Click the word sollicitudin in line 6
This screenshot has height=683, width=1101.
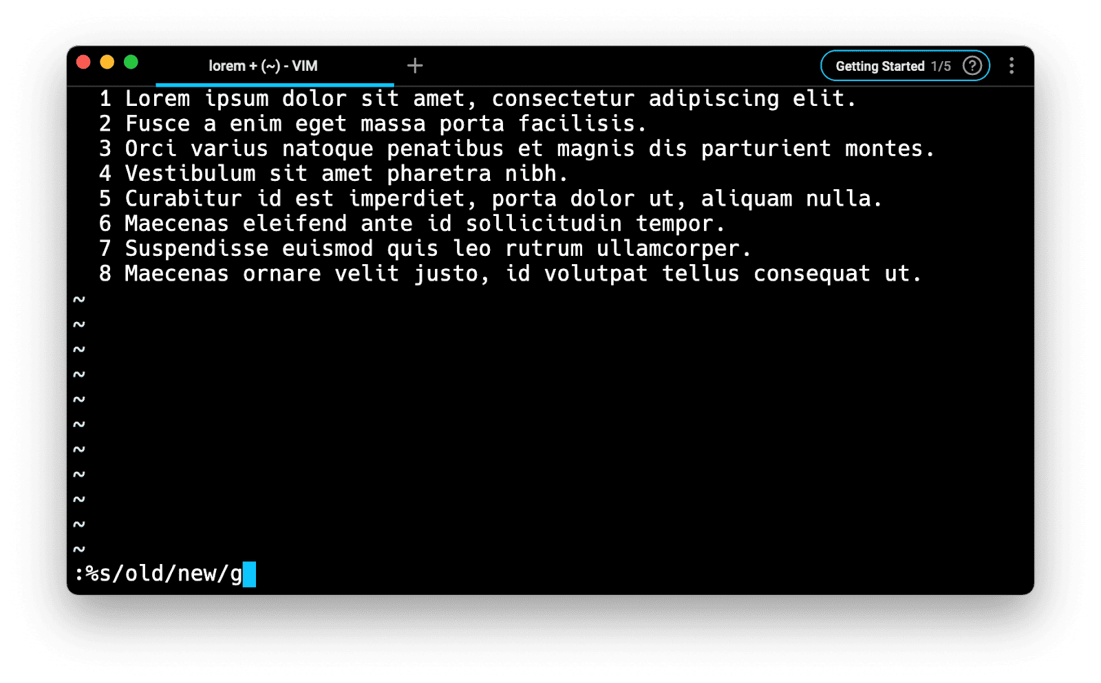tap(544, 224)
